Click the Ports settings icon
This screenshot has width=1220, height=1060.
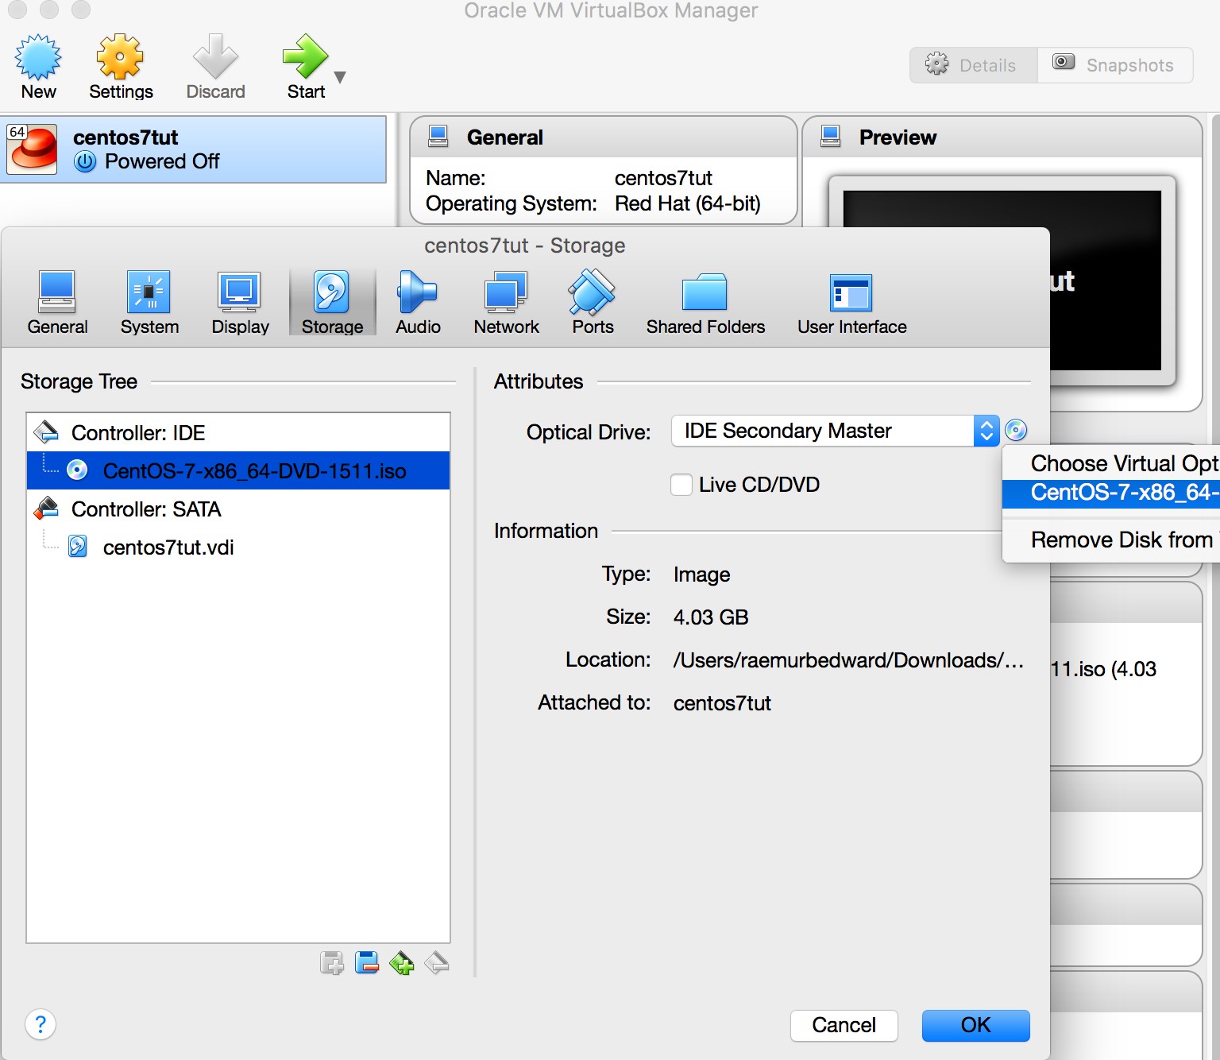(x=592, y=302)
